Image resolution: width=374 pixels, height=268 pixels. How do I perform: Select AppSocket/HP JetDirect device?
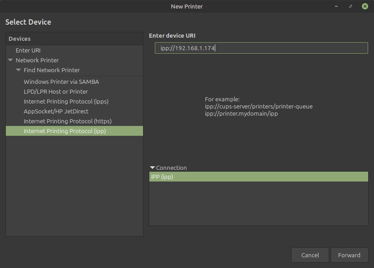click(56, 111)
